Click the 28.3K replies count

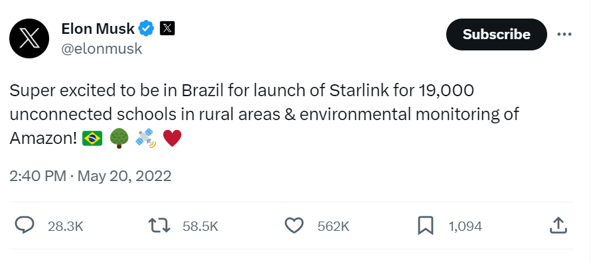pos(66,226)
